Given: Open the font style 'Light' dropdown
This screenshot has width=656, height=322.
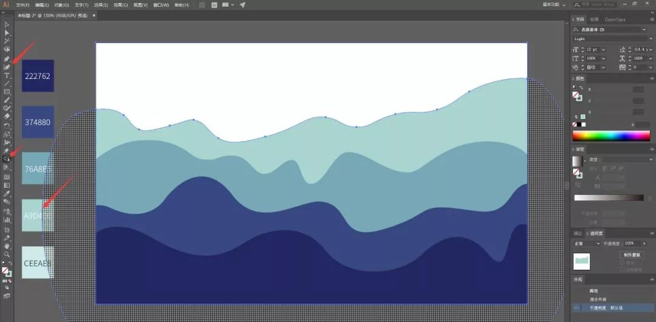Looking at the screenshot, I should coord(609,38).
